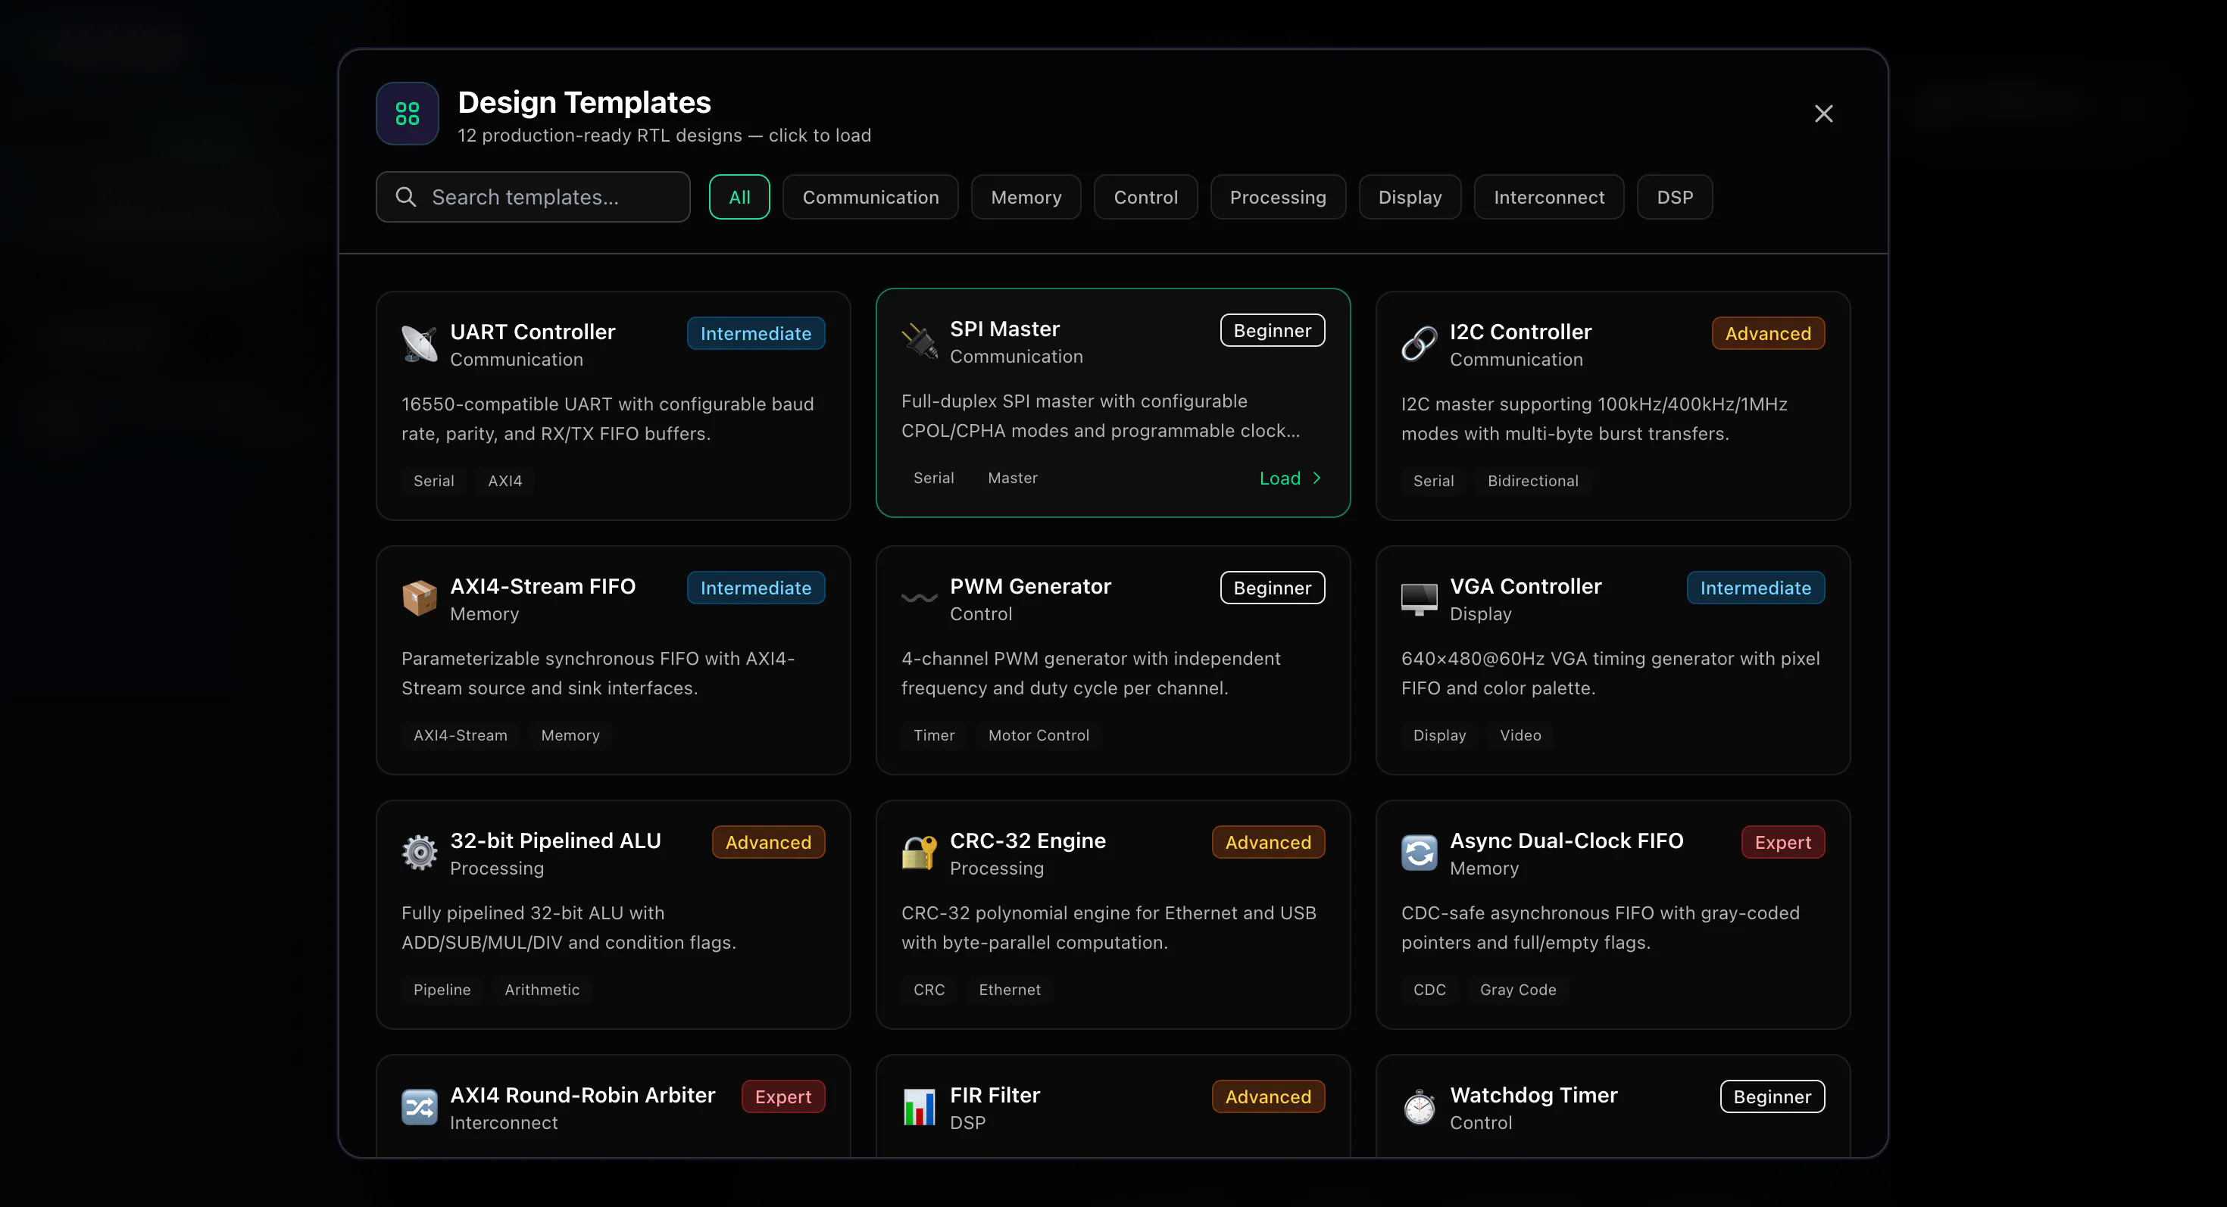Viewport: 2227px width, 1207px height.
Task: Open the VGA Controller template title
Action: click(1526, 587)
